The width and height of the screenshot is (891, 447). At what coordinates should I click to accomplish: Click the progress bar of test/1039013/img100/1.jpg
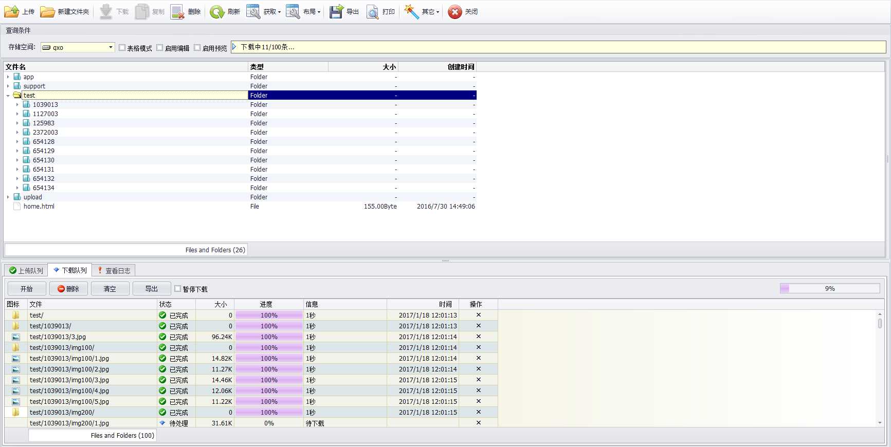point(269,359)
